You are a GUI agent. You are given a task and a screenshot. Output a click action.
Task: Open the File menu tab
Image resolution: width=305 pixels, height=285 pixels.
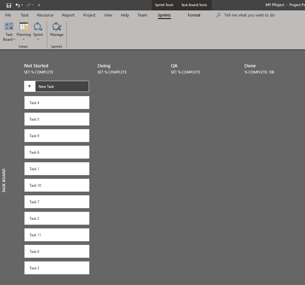tap(8, 15)
